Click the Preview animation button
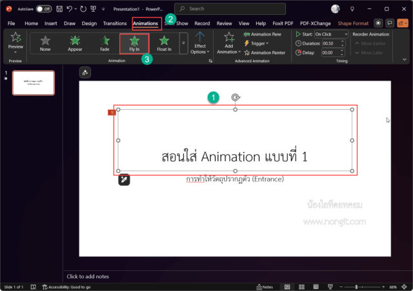This screenshot has width=413, height=291. pyautogui.click(x=15, y=43)
